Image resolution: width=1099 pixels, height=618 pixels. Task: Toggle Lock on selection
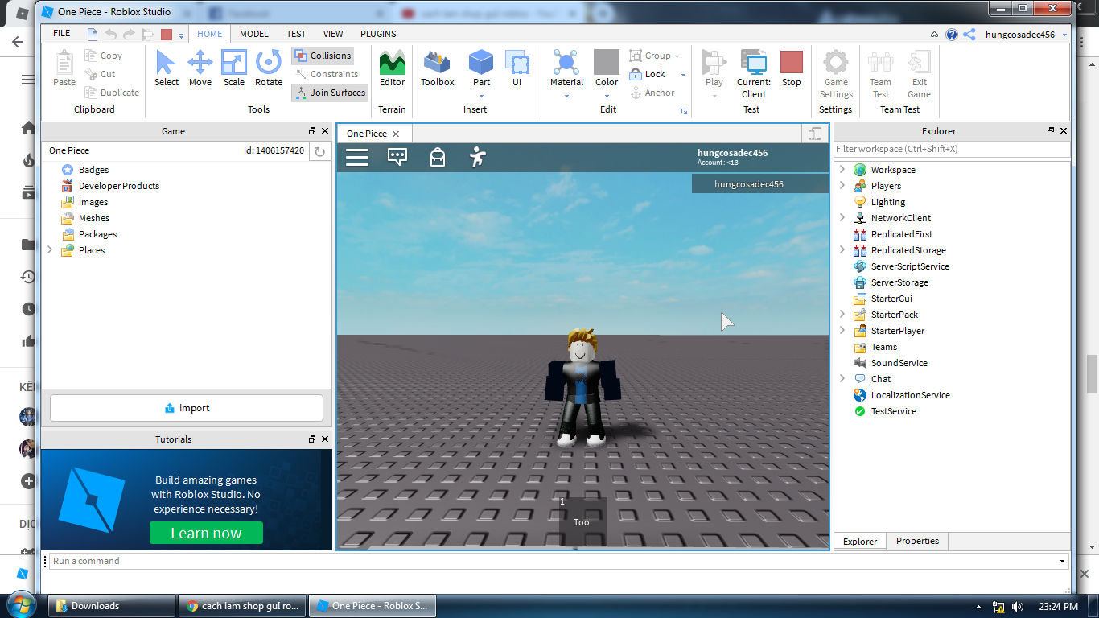coord(648,74)
